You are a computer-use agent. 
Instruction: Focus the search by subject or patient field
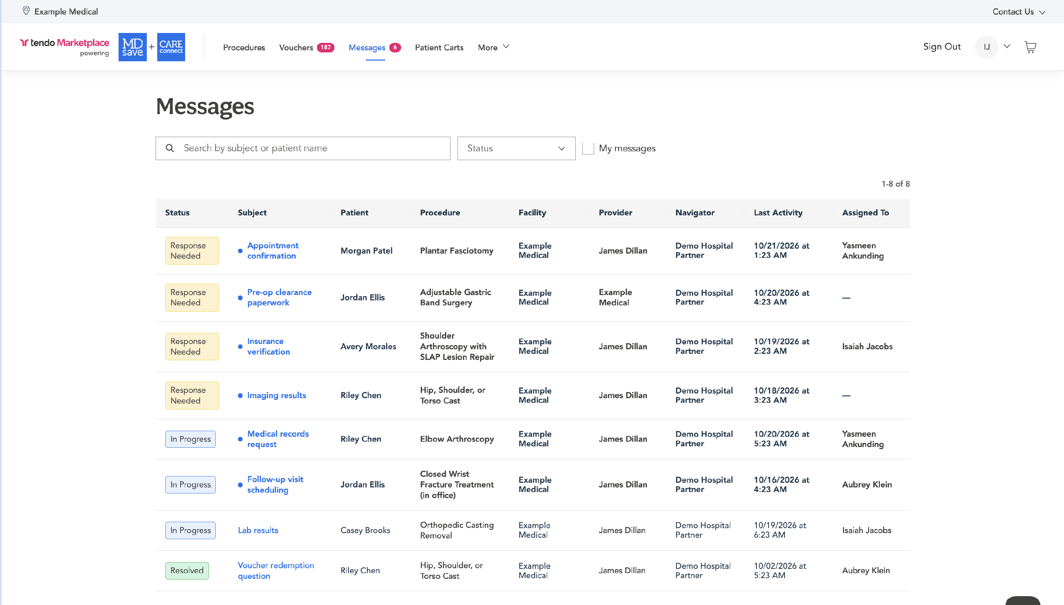click(x=303, y=148)
